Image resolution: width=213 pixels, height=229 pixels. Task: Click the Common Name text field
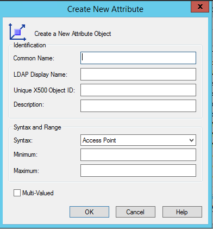tap(138, 58)
